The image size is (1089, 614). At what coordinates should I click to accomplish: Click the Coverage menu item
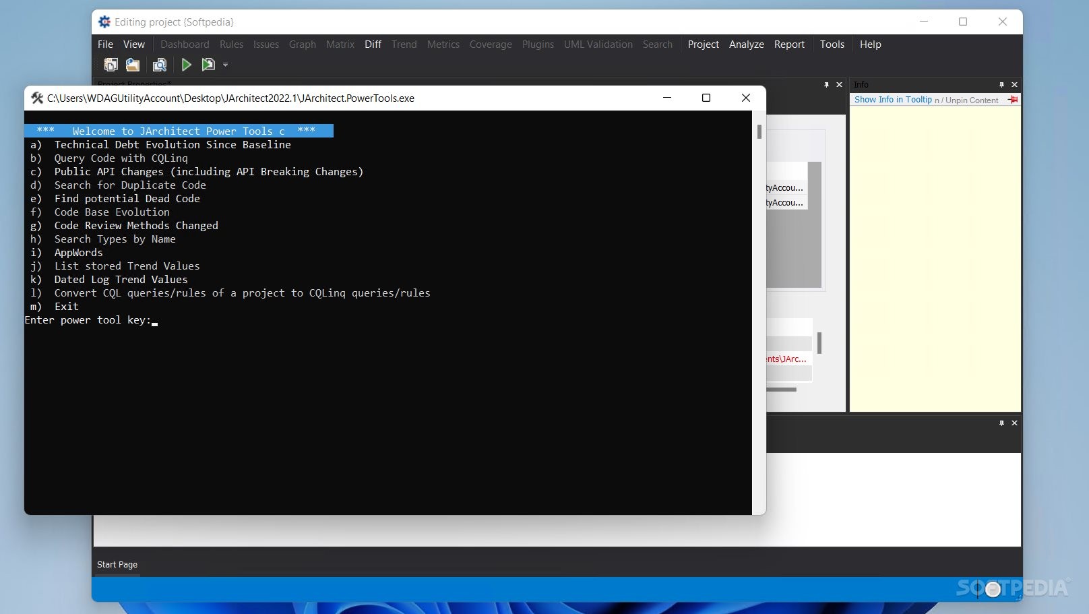click(491, 44)
